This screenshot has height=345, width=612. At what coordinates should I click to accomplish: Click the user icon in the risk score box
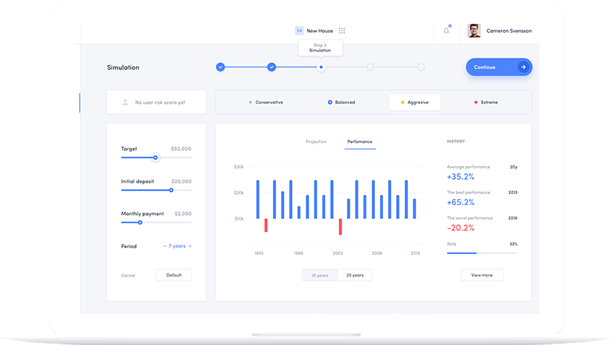coord(126,102)
